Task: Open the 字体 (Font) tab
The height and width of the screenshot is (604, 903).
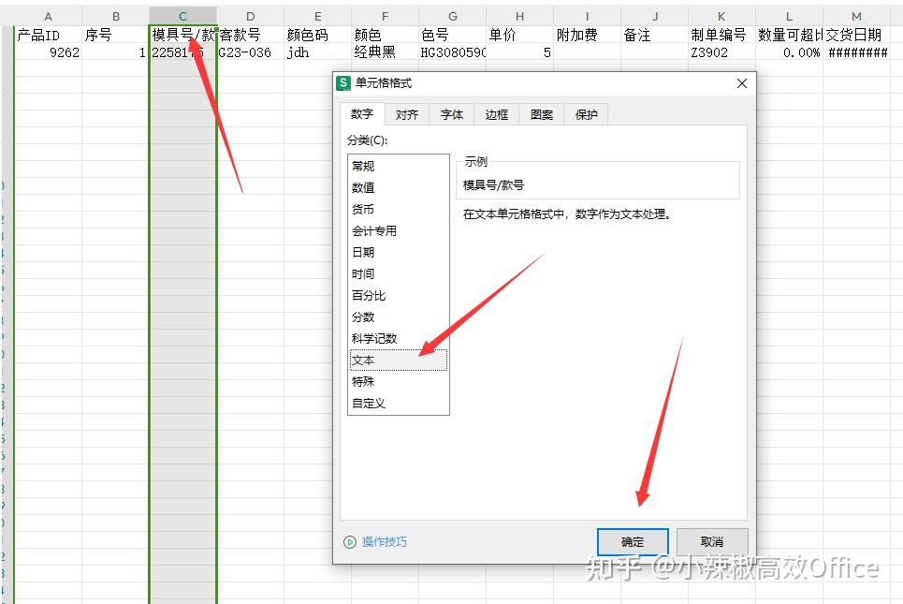Action: pyautogui.click(x=451, y=114)
